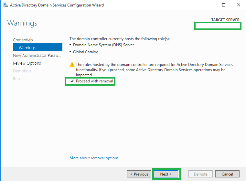Minimize the wizard window
Viewport: 246px width, 181px height.
coord(209,5)
